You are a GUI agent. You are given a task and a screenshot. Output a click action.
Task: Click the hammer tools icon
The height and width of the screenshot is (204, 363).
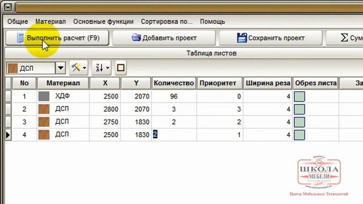click(75, 68)
